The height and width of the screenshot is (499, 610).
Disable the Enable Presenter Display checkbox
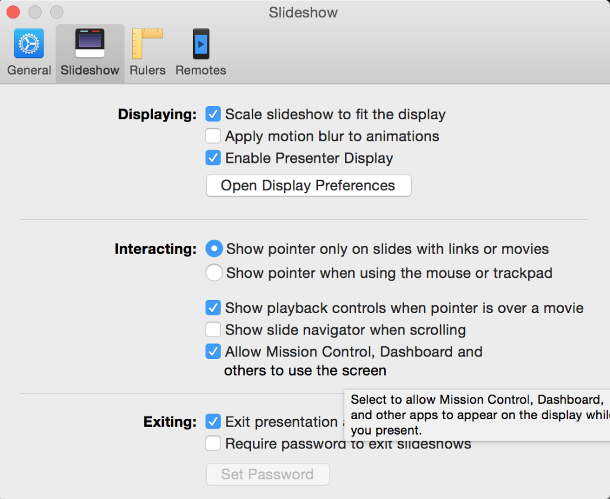(x=213, y=158)
